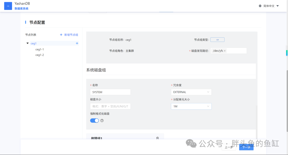Click the 节点组角色: 主集群 text
Screen dimensions: 288x155
click(122, 51)
